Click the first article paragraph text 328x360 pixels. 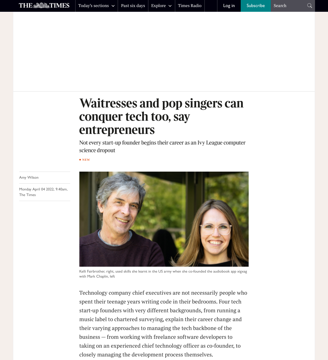163,324
